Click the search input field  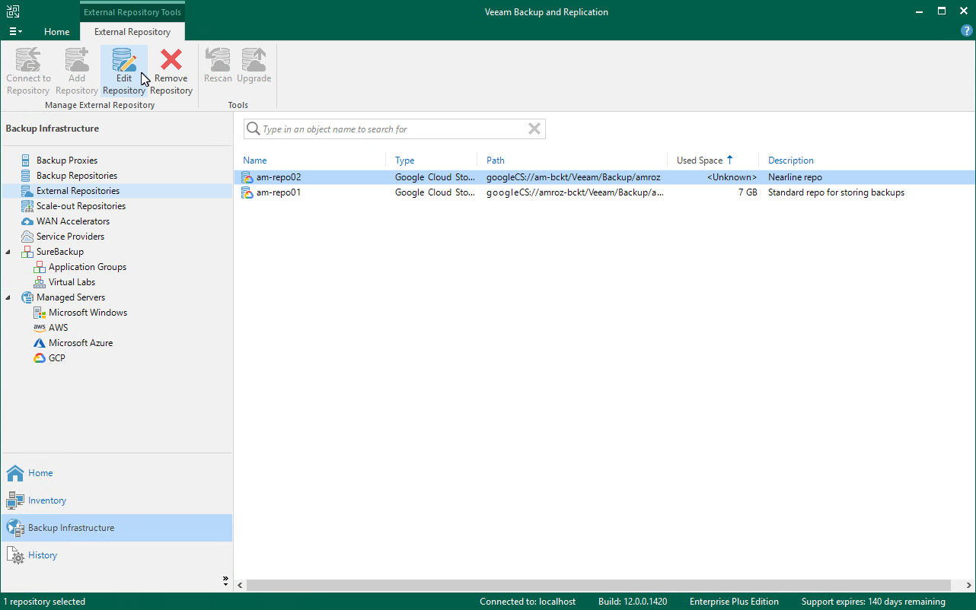pyautogui.click(x=394, y=129)
